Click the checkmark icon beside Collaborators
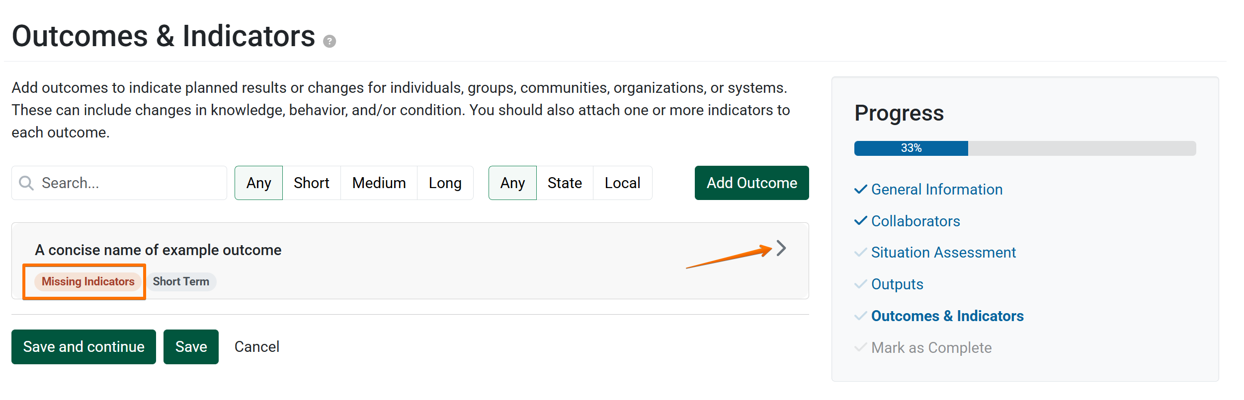The height and width of the screenshot is (400, 1244). (860, 221)
